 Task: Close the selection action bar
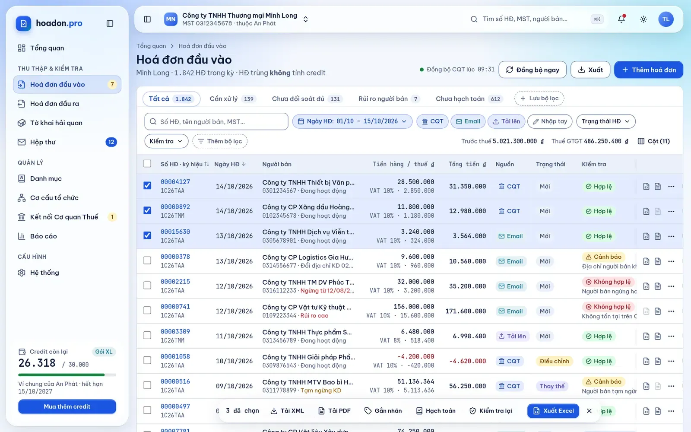click(589, 411)
